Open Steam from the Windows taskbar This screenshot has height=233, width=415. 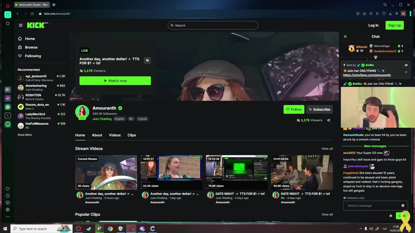(x=89, y=229)
